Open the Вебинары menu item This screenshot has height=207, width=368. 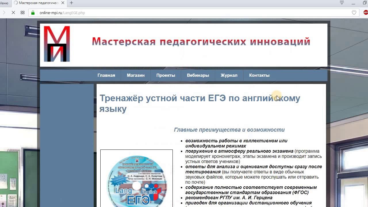tap(198, 75)
